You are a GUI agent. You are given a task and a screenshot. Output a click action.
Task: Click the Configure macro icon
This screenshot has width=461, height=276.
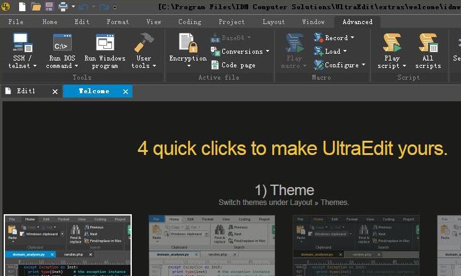318,65
